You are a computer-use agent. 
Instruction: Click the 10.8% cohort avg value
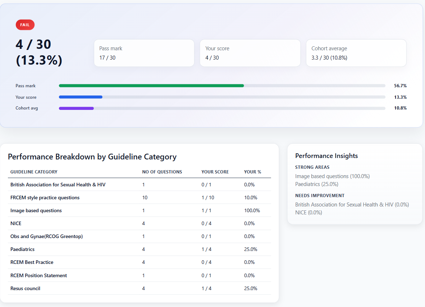[x=400, y=108]
